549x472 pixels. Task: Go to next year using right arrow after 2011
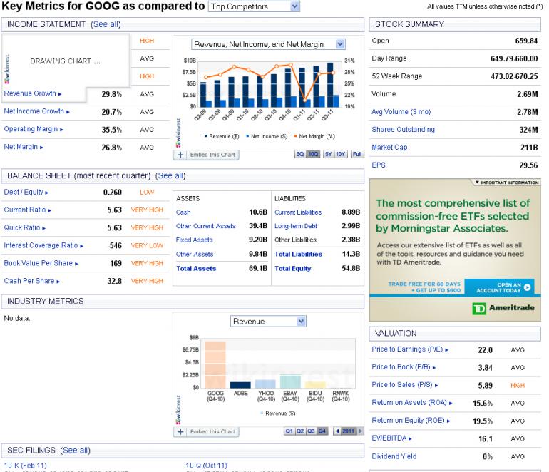[361, 431]
